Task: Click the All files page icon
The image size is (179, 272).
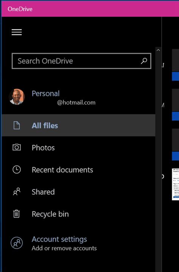Action: (x=17, y=125)
